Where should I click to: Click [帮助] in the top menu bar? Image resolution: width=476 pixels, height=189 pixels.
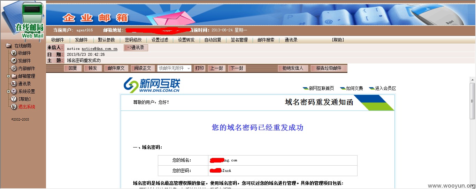[x=338, y=40]
